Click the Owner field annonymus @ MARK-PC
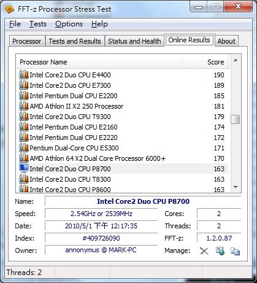Image resolution: width=257 pixels, height=283 pixels. (101, 250)
